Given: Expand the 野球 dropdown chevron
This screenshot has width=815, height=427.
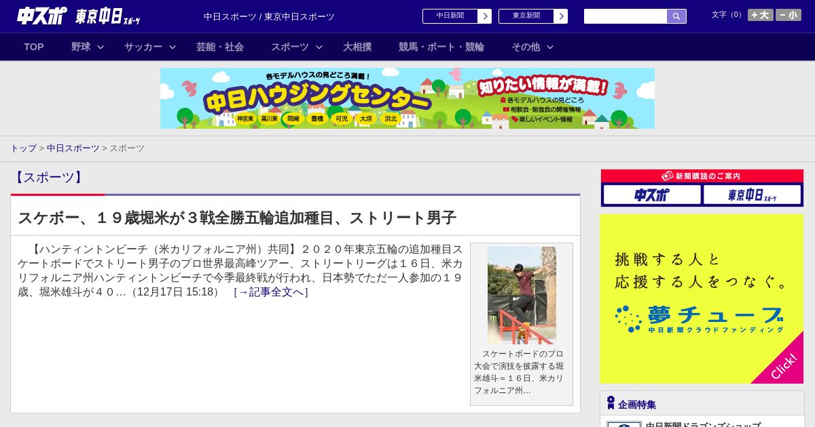Looking at the screenshot, I should [x=101, y=47].
